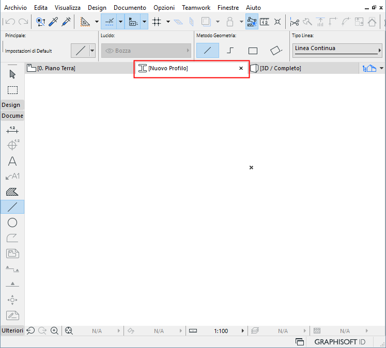Click the align to upward arrow icon
386x348 pixels.
click(320, 22)
